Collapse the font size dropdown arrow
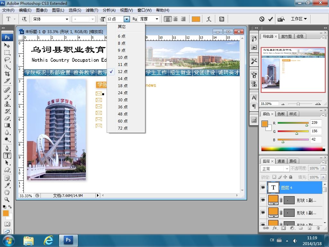 (127, 19)
